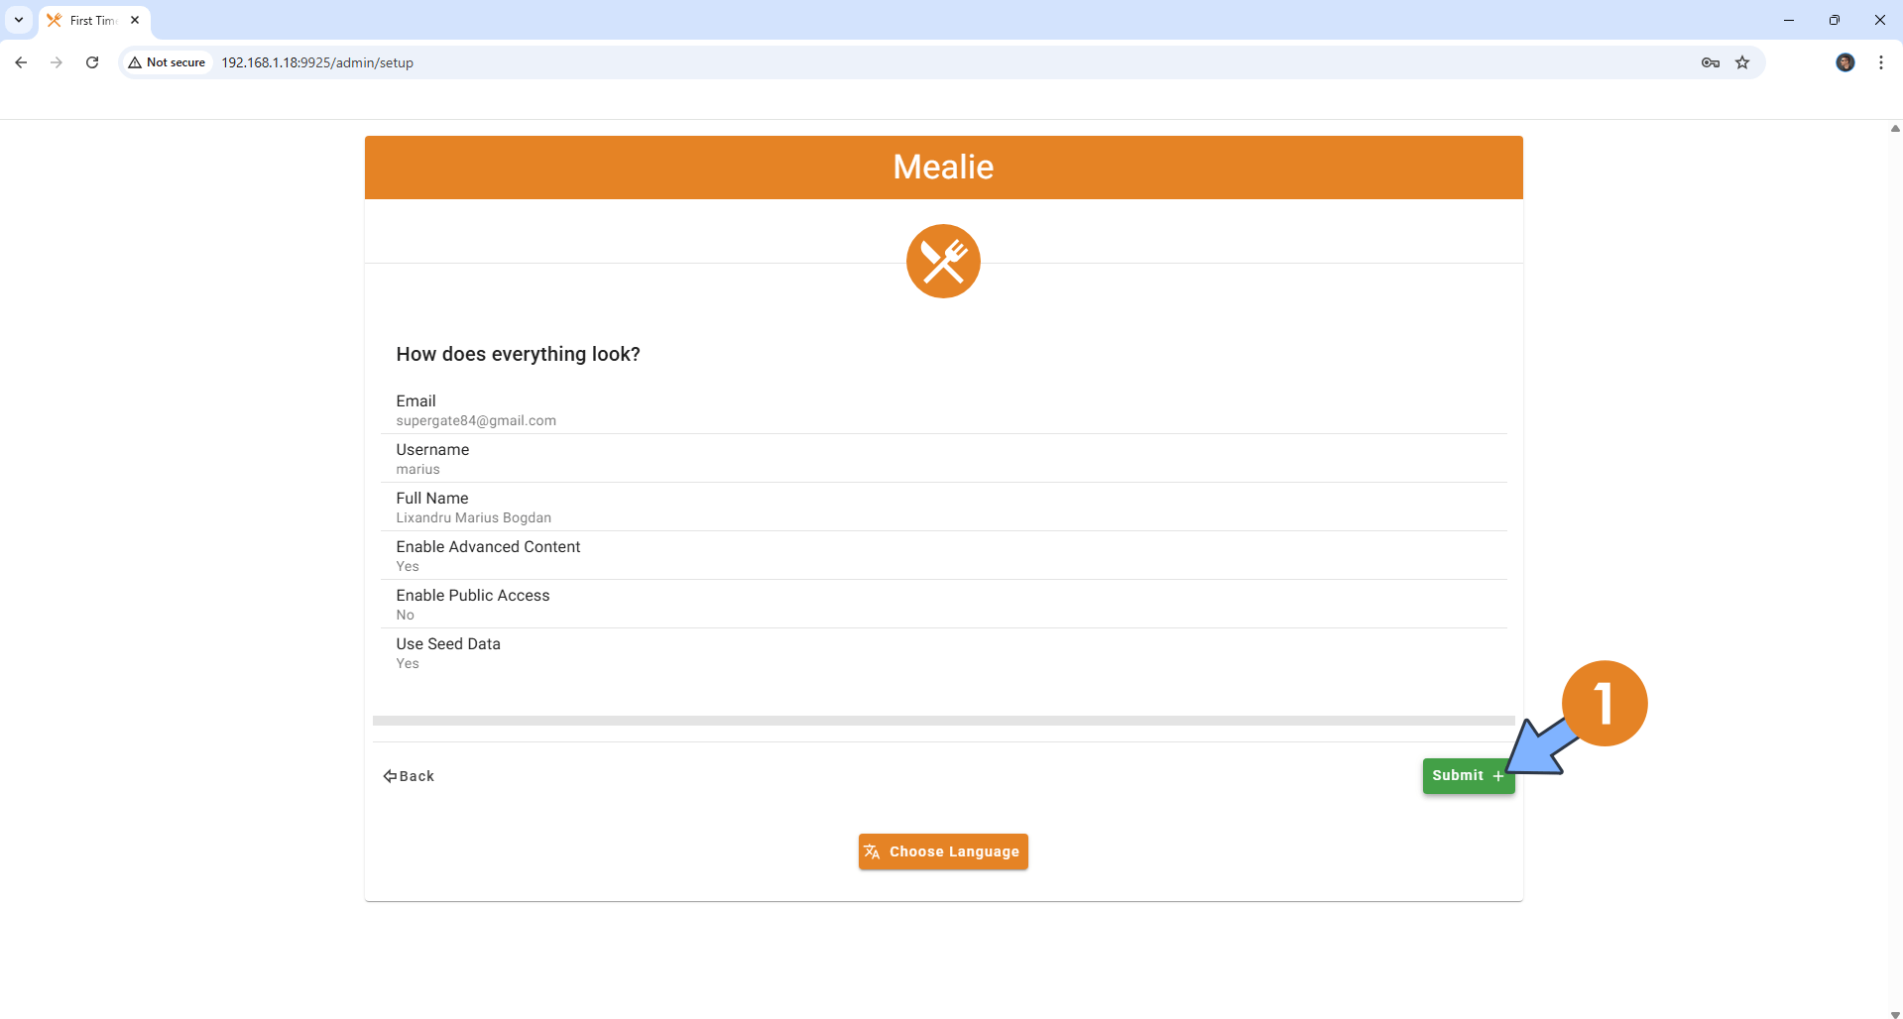1903x1019 pixels.
Task: Reload the page with refresh icon
Action: pos(92,62)
